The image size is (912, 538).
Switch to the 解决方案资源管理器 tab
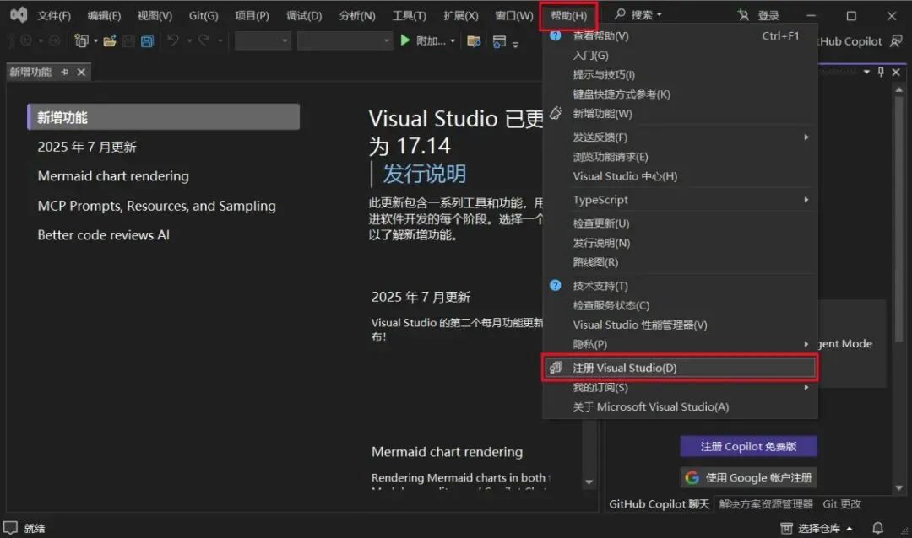point(765,503)
